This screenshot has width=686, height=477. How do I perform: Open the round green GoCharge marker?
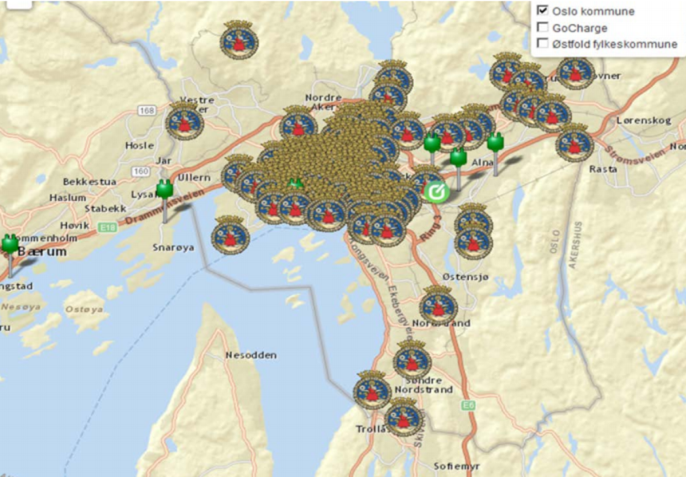point(436,191)
